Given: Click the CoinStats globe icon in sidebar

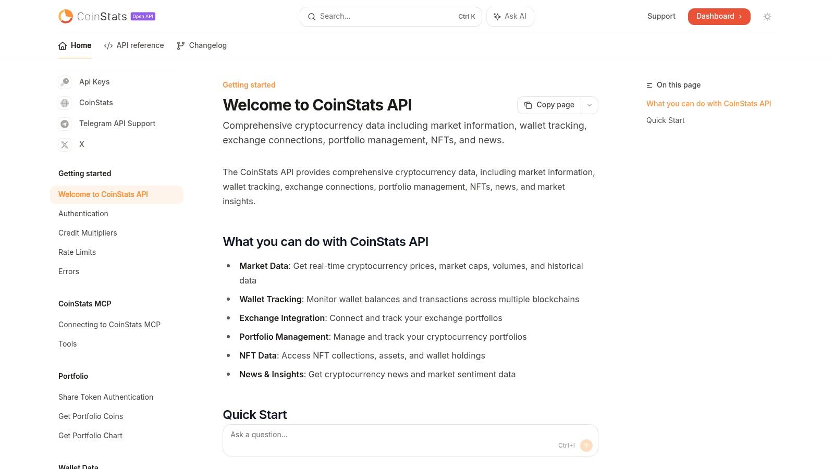Looking at the screenshot, I should click(65, 103).
